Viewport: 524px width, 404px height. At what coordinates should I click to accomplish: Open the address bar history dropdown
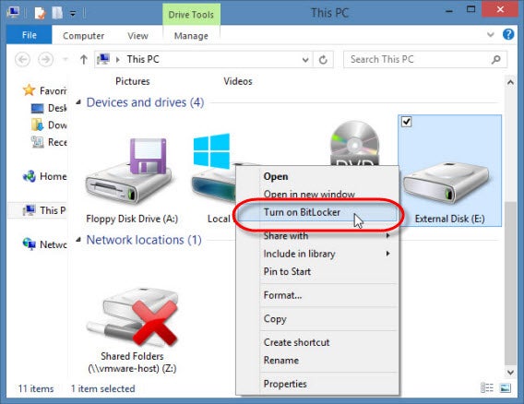(x=305, y=60)
